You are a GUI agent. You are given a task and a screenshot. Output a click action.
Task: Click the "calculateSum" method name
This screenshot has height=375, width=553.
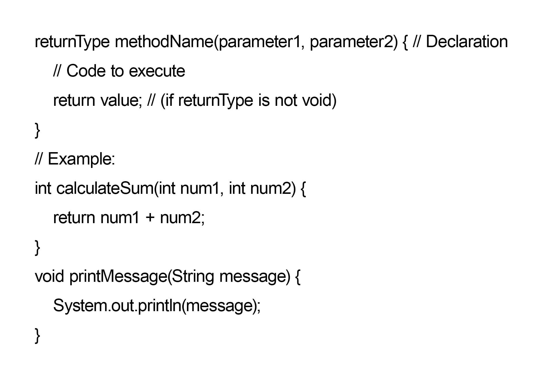point(105,188)
